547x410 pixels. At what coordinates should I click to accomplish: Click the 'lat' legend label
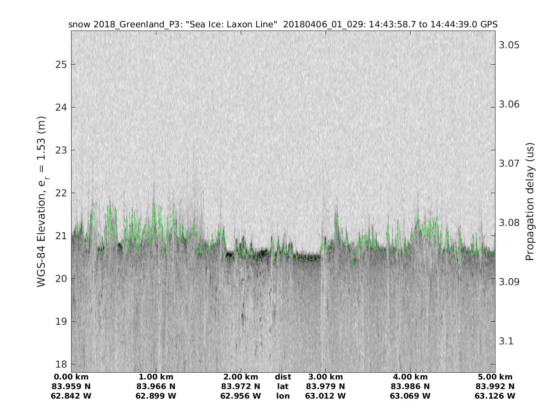[283, 386]
